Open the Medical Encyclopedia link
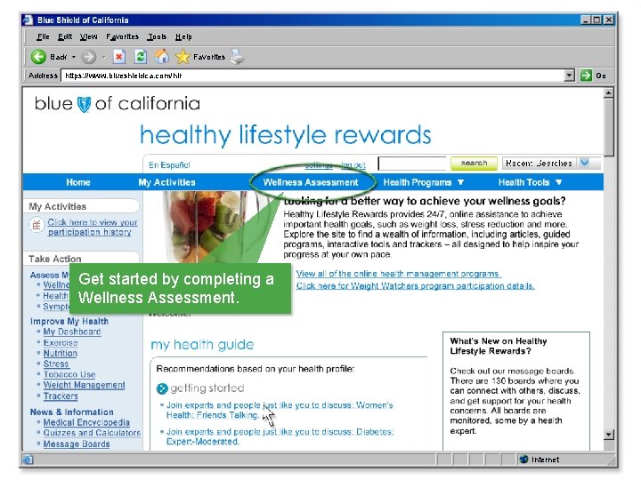Viewport: 641px width, 480px height. click(86, 422)
